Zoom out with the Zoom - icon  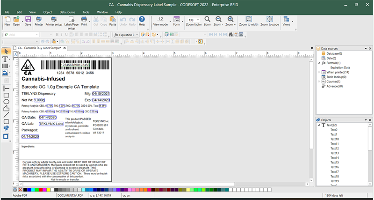(218, 21)
